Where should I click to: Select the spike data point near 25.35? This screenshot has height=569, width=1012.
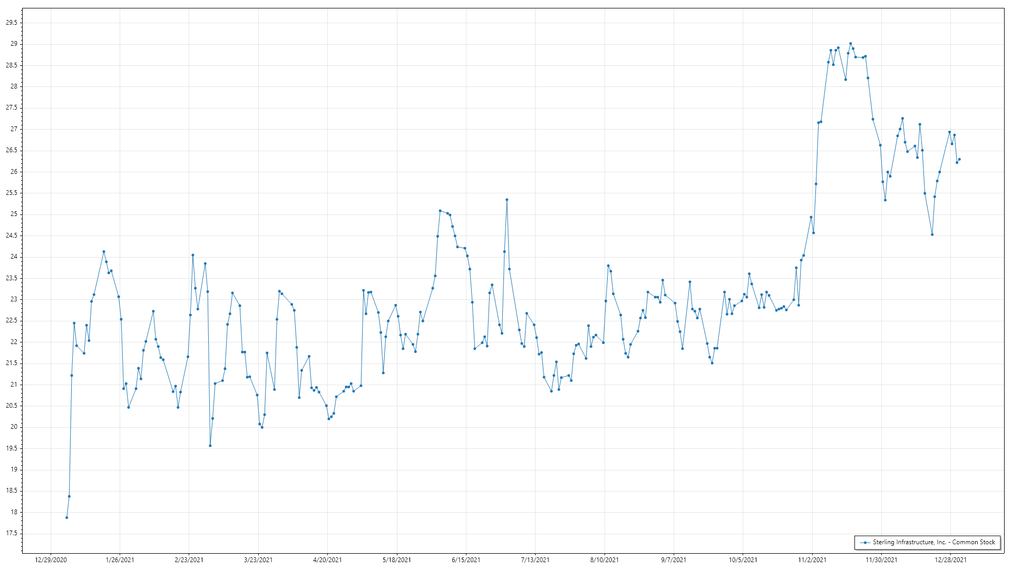507,200
